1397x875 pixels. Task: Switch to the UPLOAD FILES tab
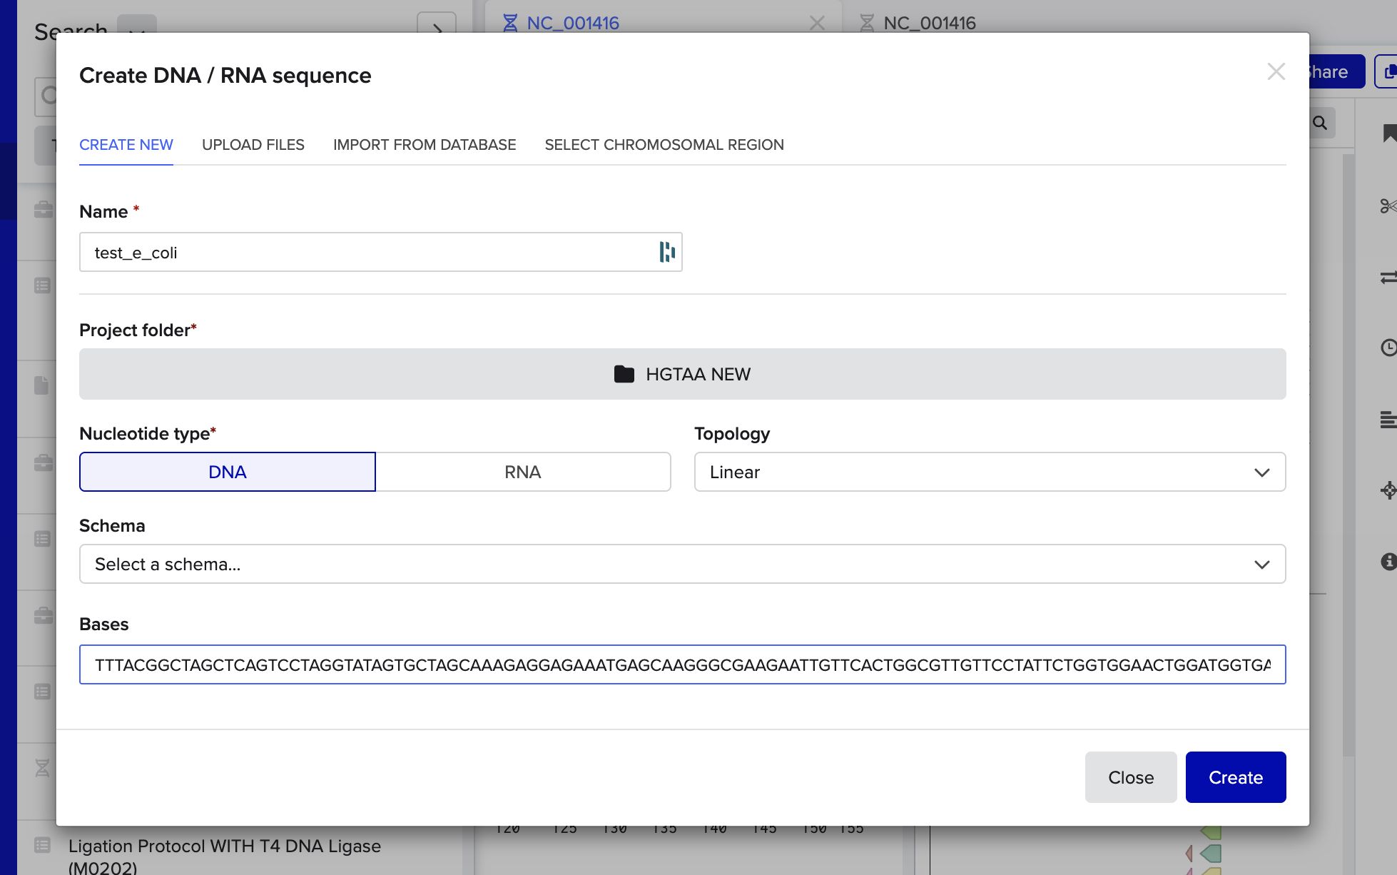253,145
